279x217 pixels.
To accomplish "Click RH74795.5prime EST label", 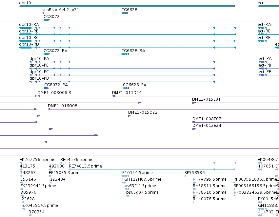I will tap(209, 180).
